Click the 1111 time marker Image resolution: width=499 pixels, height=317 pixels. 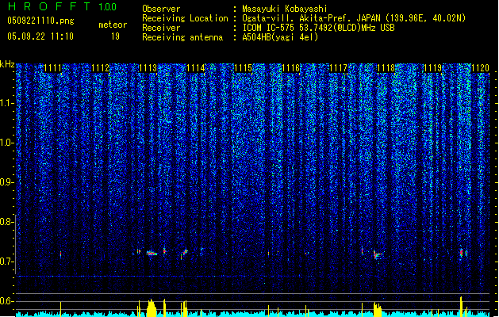click(x=52, y=68)
